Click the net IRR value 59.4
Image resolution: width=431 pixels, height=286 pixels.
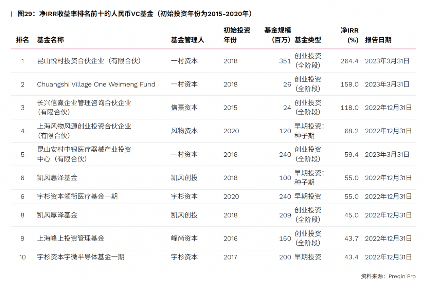click(x=352, y=154)
